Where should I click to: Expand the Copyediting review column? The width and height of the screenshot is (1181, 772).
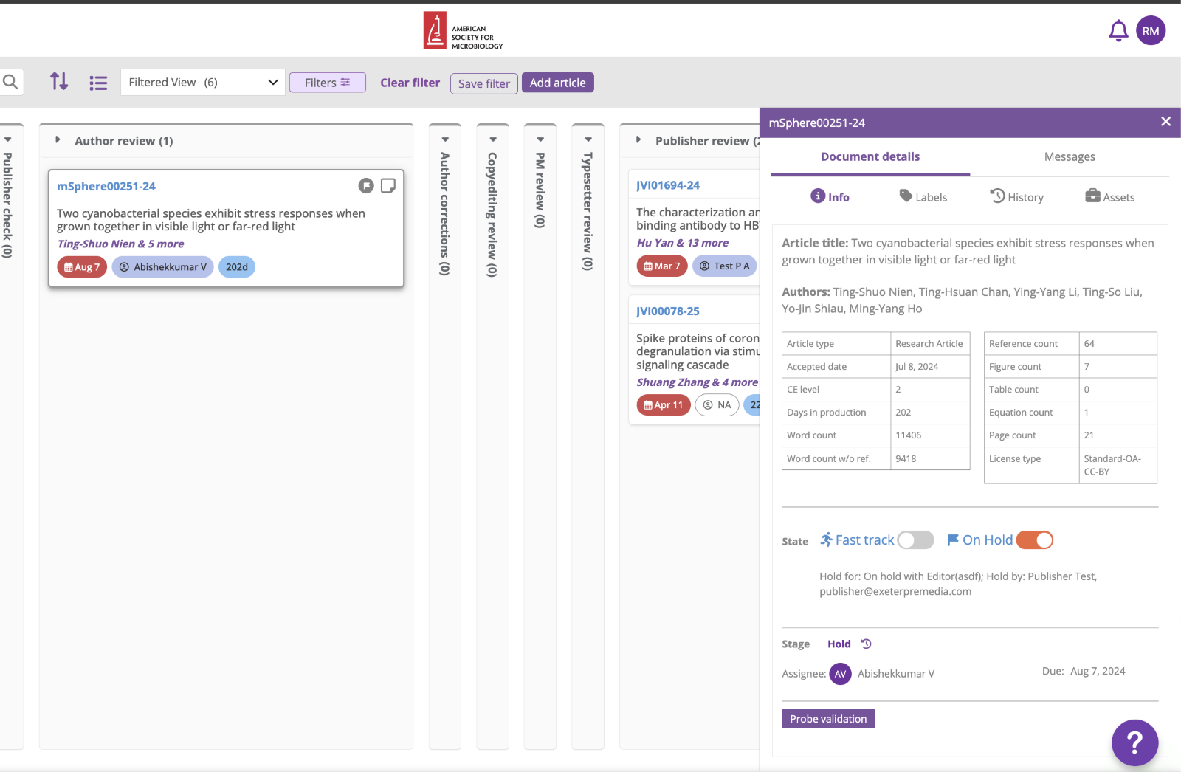pos(492,139)
